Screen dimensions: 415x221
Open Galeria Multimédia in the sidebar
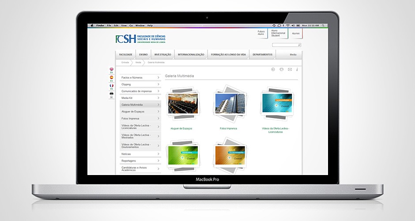(x=140, y=105)
